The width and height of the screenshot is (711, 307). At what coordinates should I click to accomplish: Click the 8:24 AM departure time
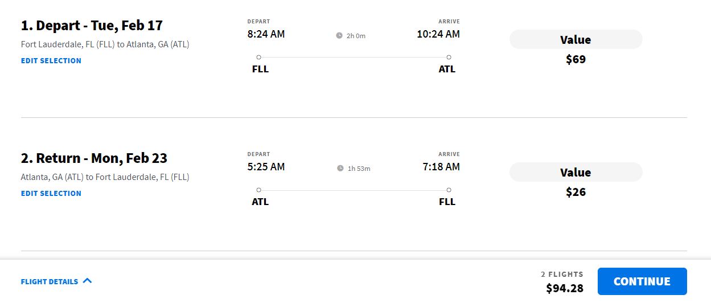266,34
